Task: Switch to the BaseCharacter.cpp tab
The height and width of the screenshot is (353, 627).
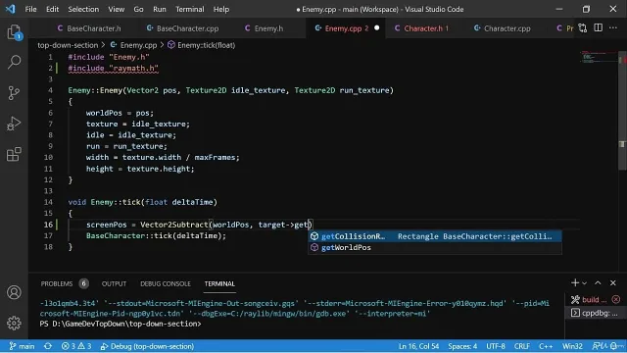Action: [183, 28]
